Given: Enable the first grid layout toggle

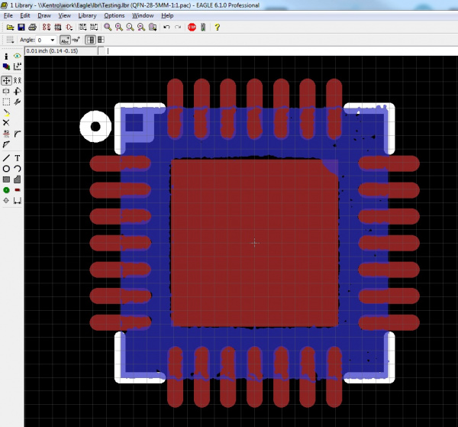Looking at the screenshot, I should (91, 40).
